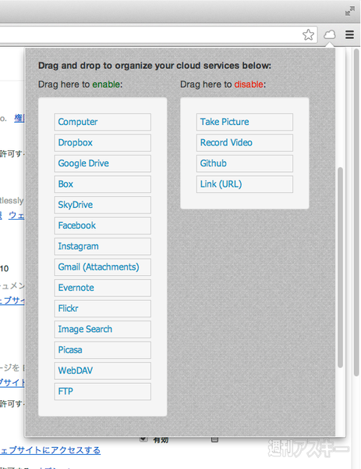
Task: Select the Evernote service item
Action: pos(103,288)
